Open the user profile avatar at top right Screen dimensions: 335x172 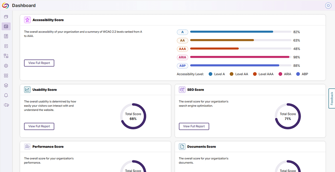(x=328, y=6)
